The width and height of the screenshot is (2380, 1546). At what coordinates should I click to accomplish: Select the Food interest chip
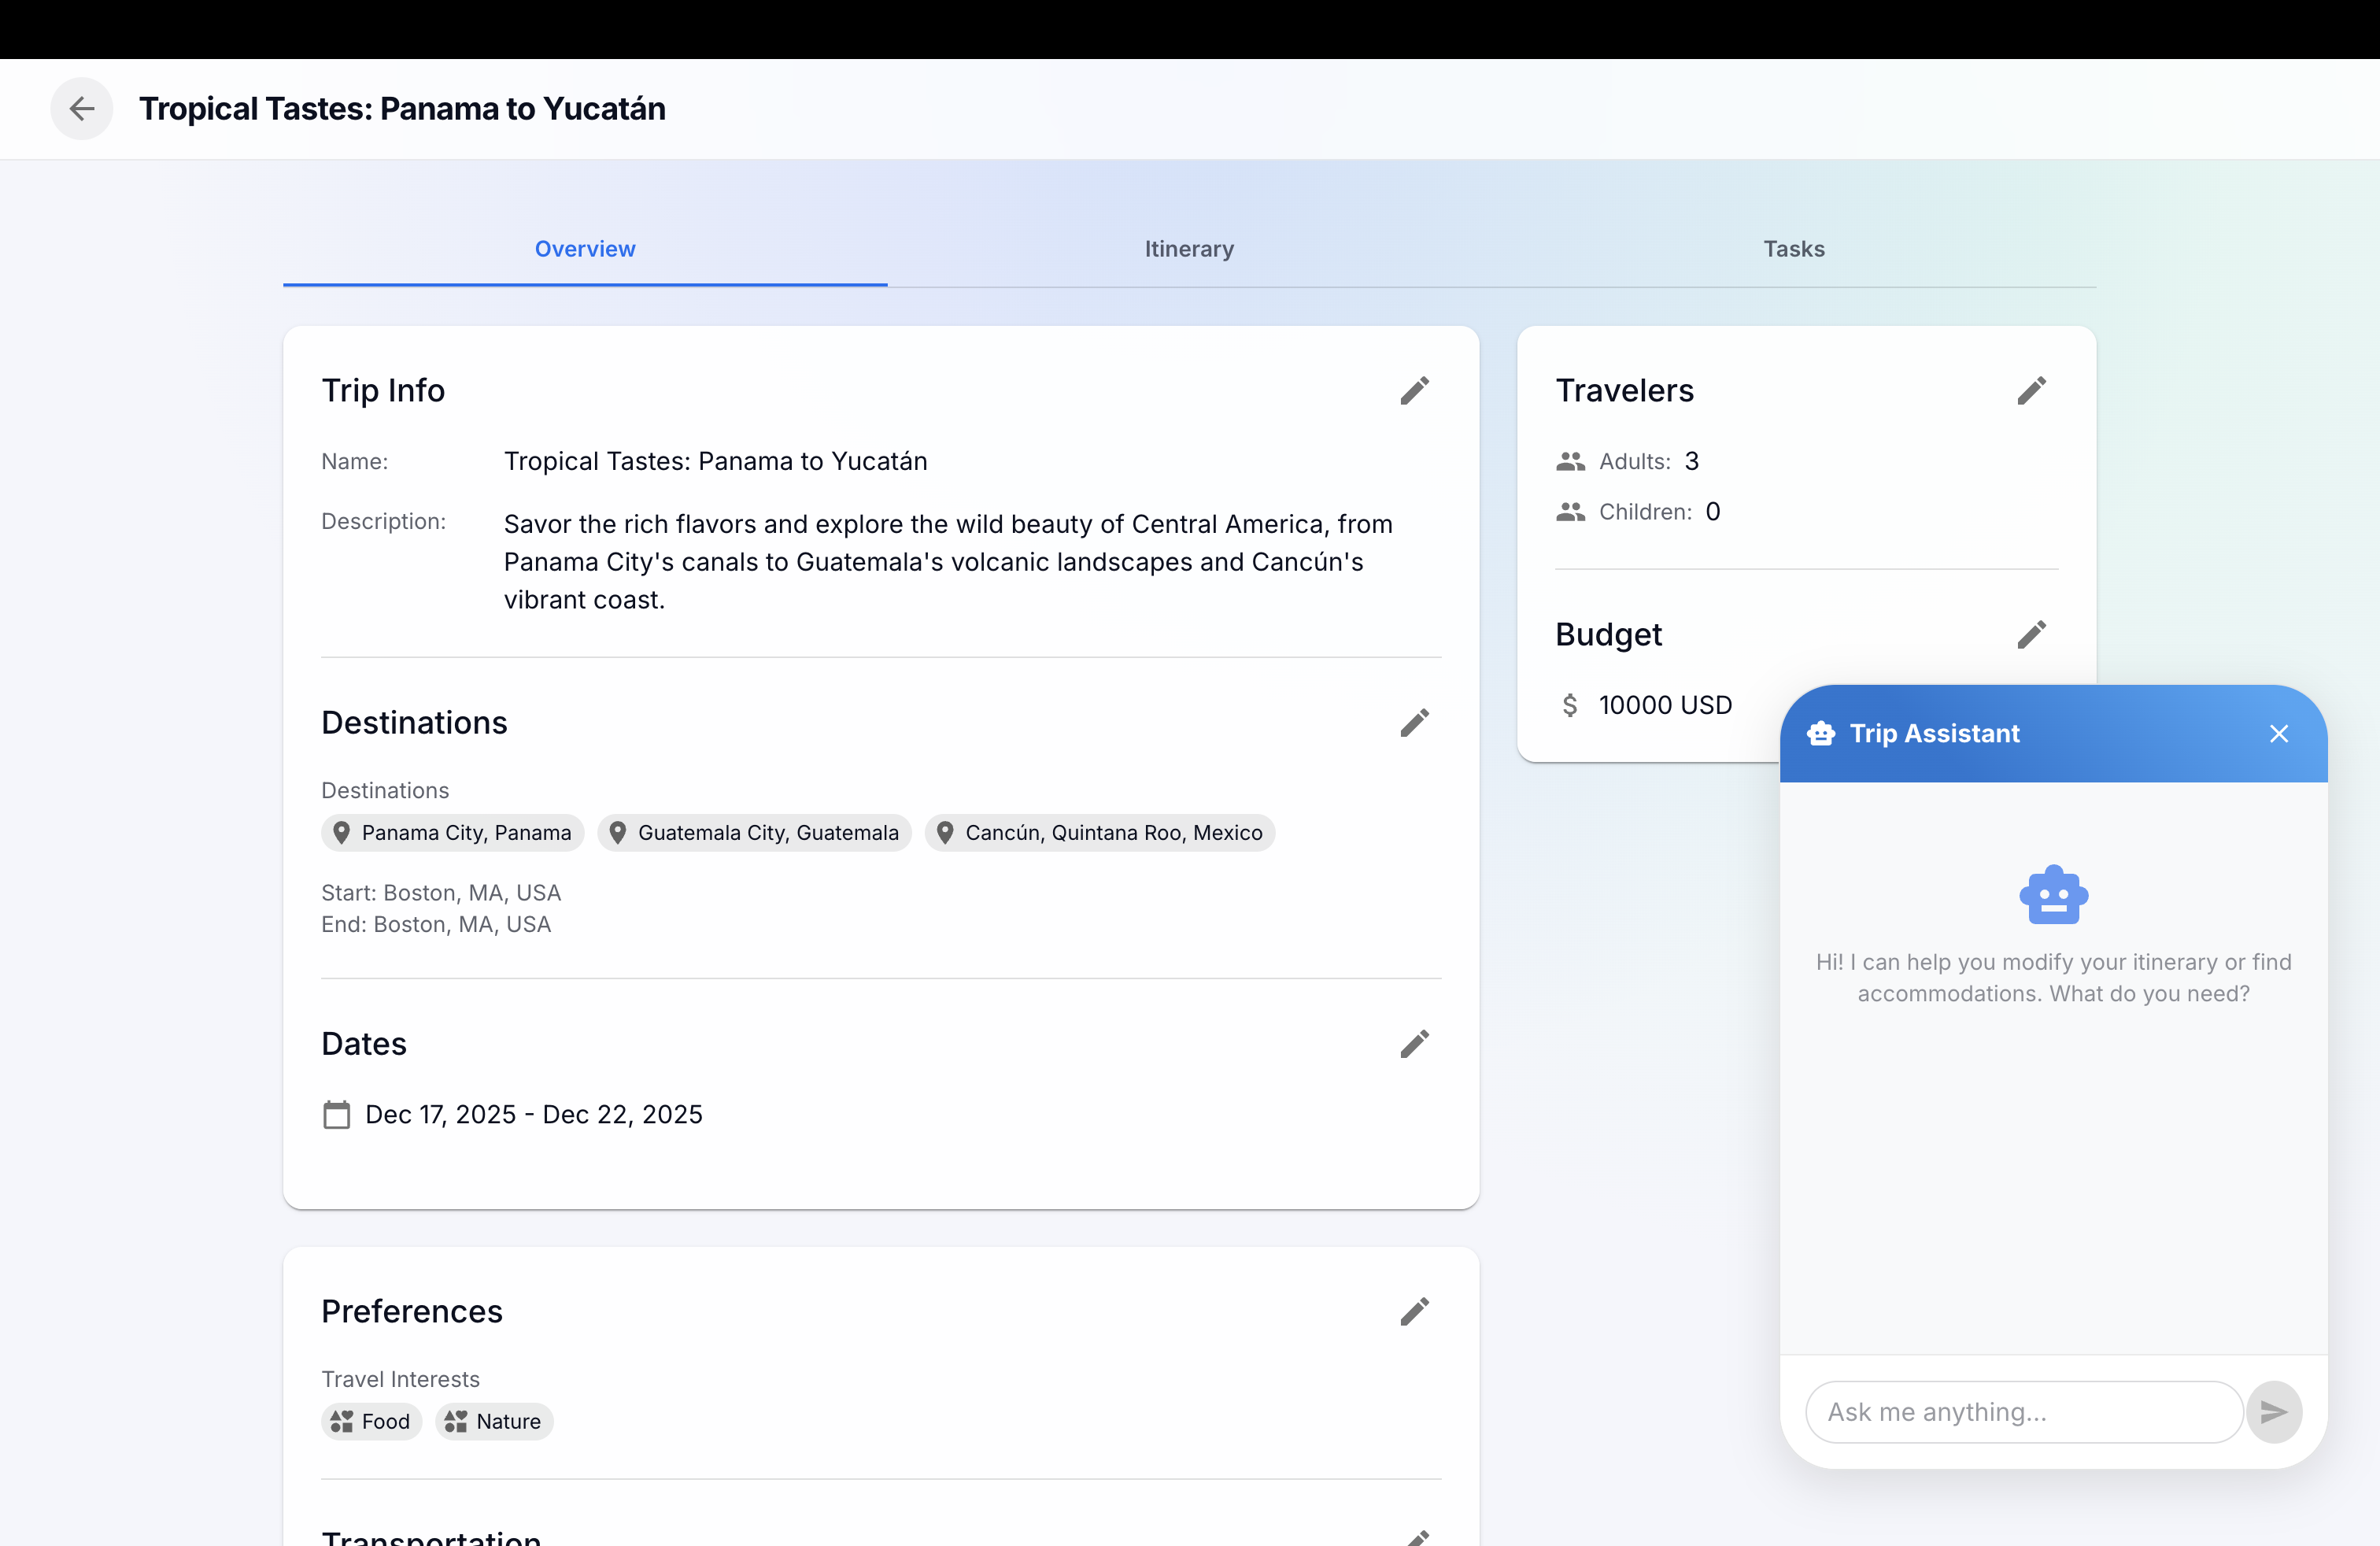coord(371,1421)
